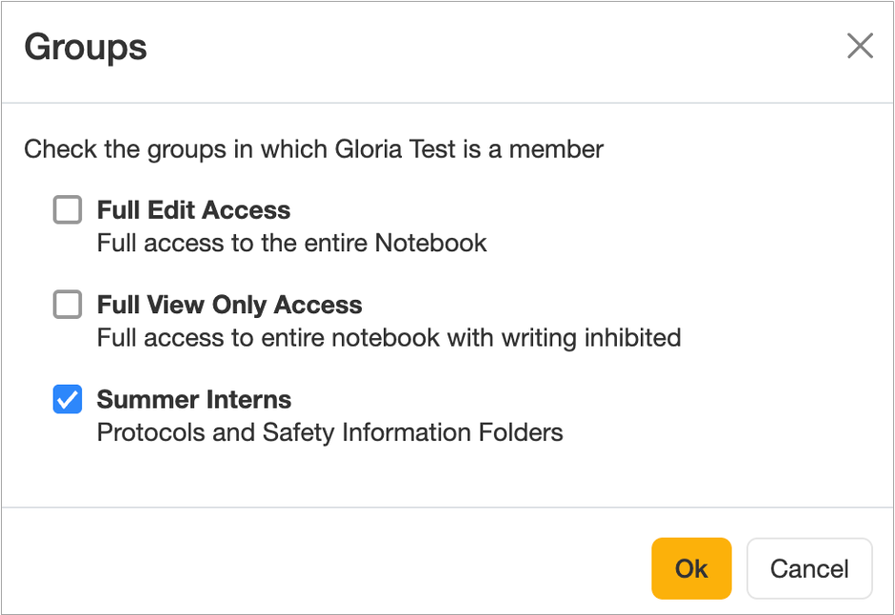Deselect the checked Summer Interns group

[x=67, y=400]
